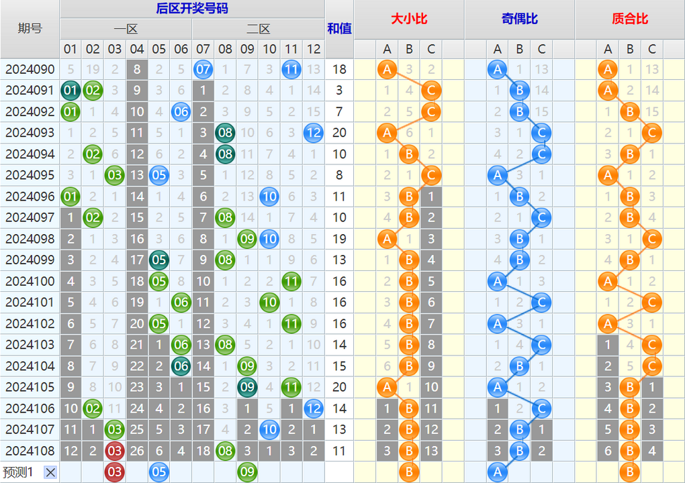Click blue A ball in 预测1 row
The height and width of the screenshot is (483, 685).
[498, 472]
